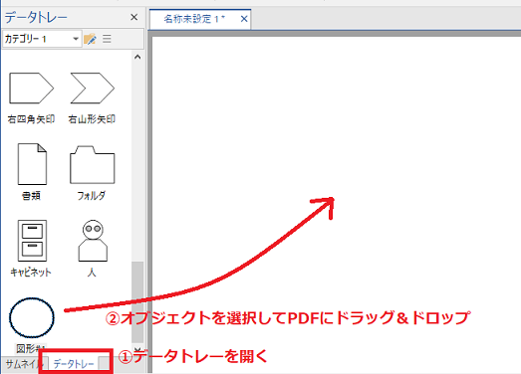This screenshot has width=521, height=374.
Task: Click the tray scrollbar up arrow
Action: point(137,57)
